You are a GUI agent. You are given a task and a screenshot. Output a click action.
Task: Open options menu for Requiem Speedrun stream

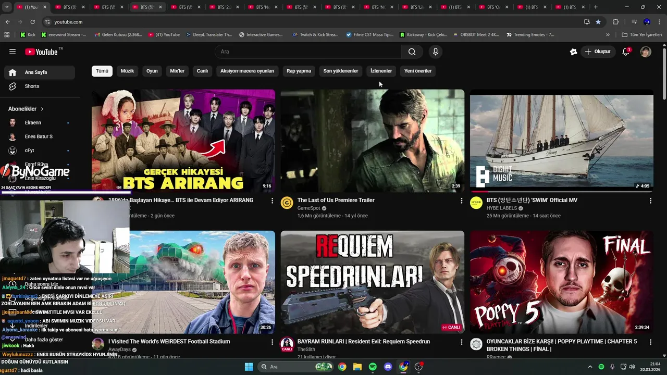pos(461,342)
